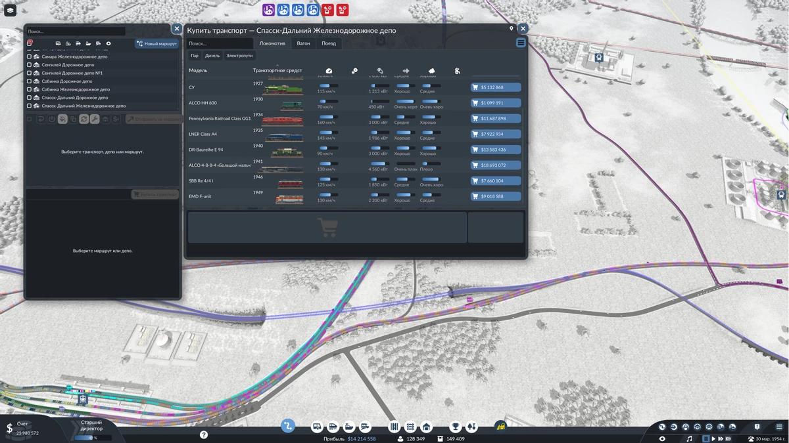Viewport: 789px width, 443px height.
Task: Open buy window hamburger options menu
Action: (x=521, y=43)
